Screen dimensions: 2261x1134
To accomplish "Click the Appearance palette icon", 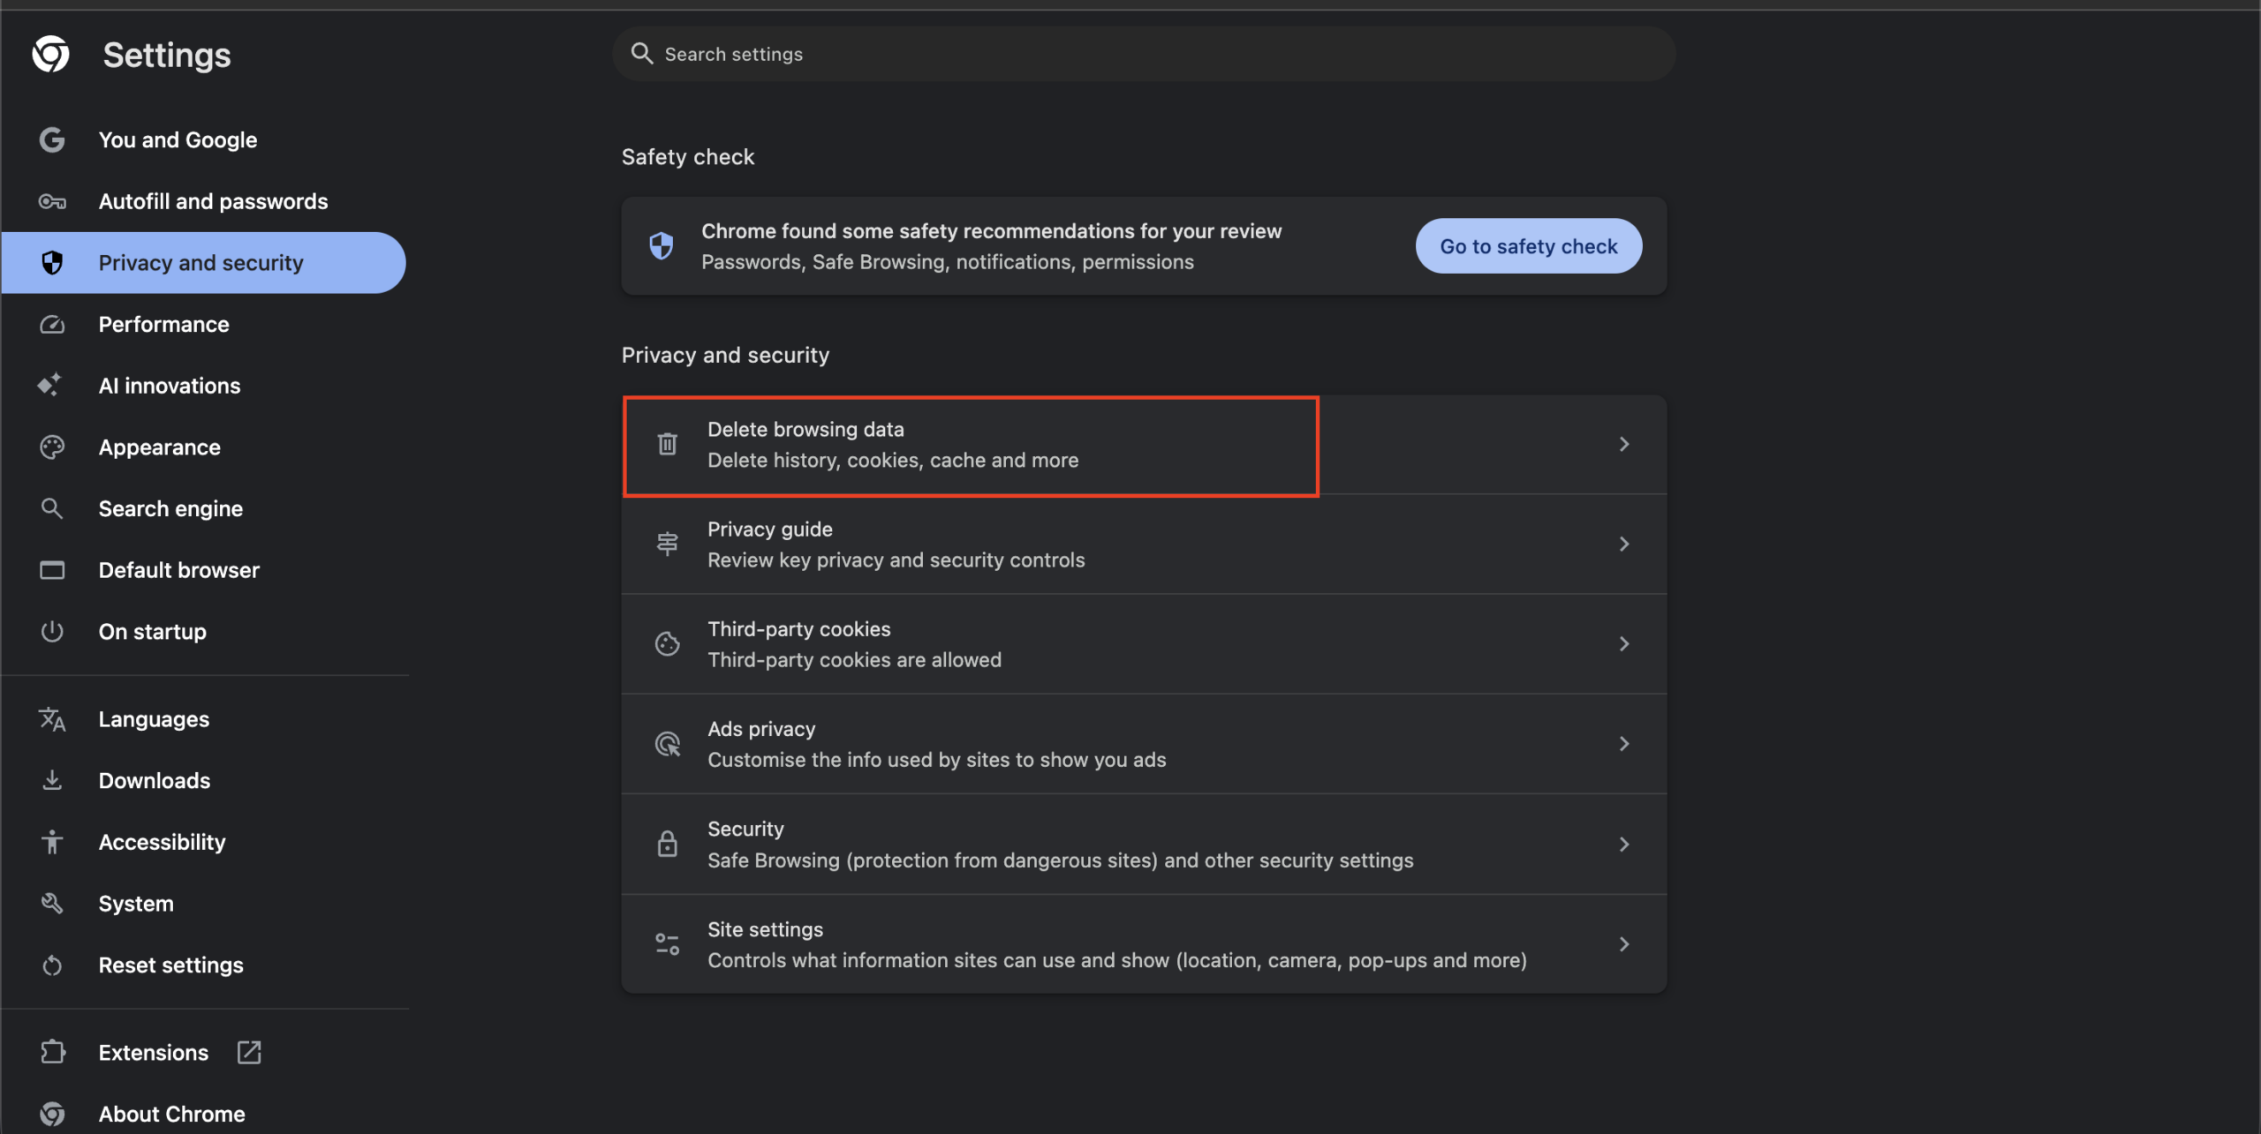I will pos(52,447).
